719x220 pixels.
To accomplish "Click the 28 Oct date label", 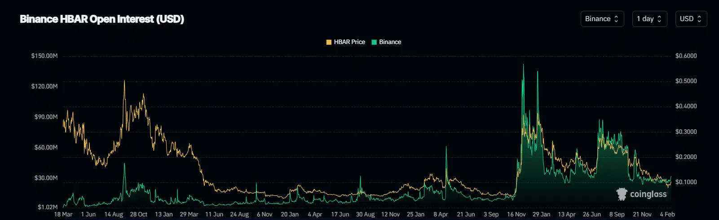I will 139,214.
